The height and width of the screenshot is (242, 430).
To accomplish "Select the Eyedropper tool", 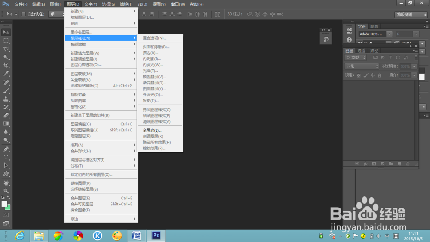I will [6, 74].
